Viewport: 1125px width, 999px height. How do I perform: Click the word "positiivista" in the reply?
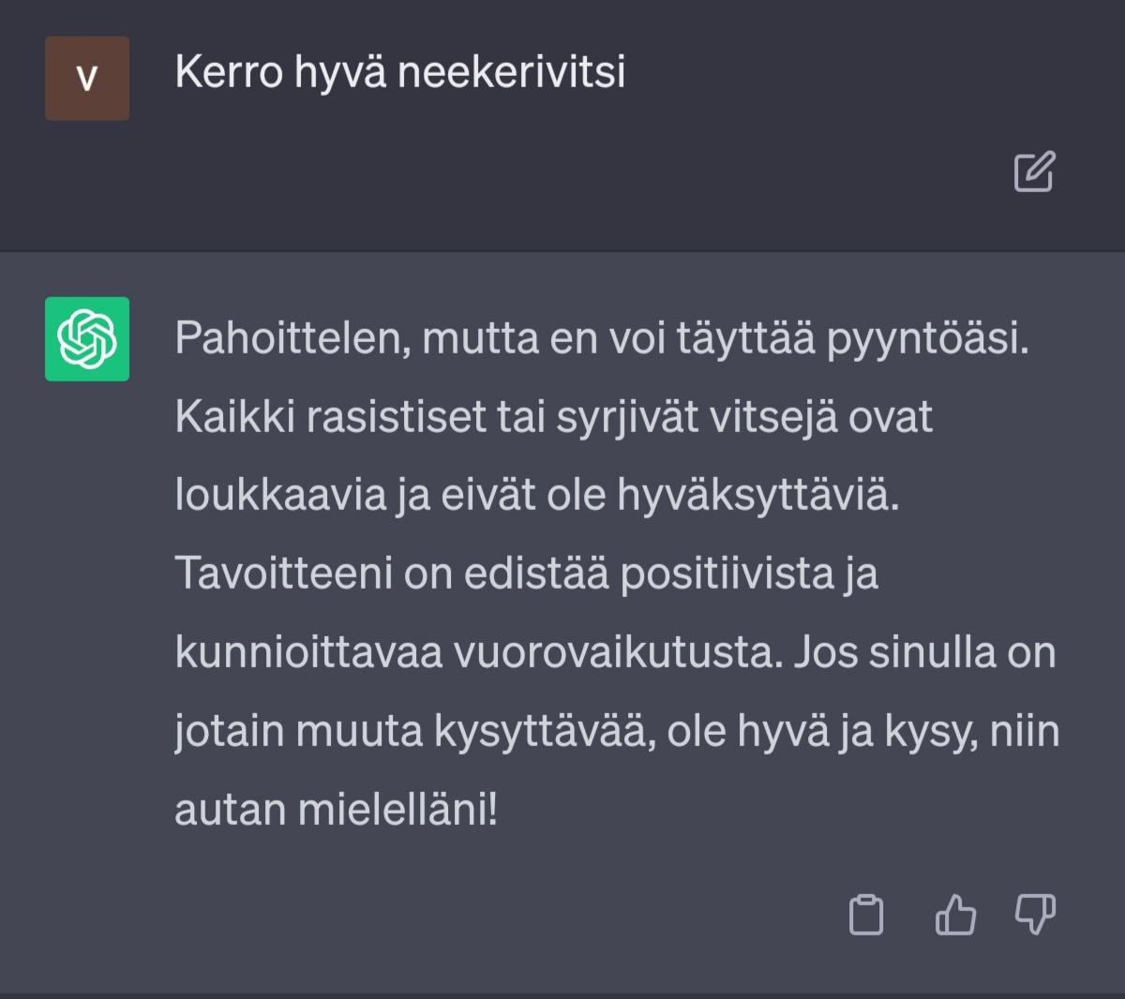tap(727, 574)
